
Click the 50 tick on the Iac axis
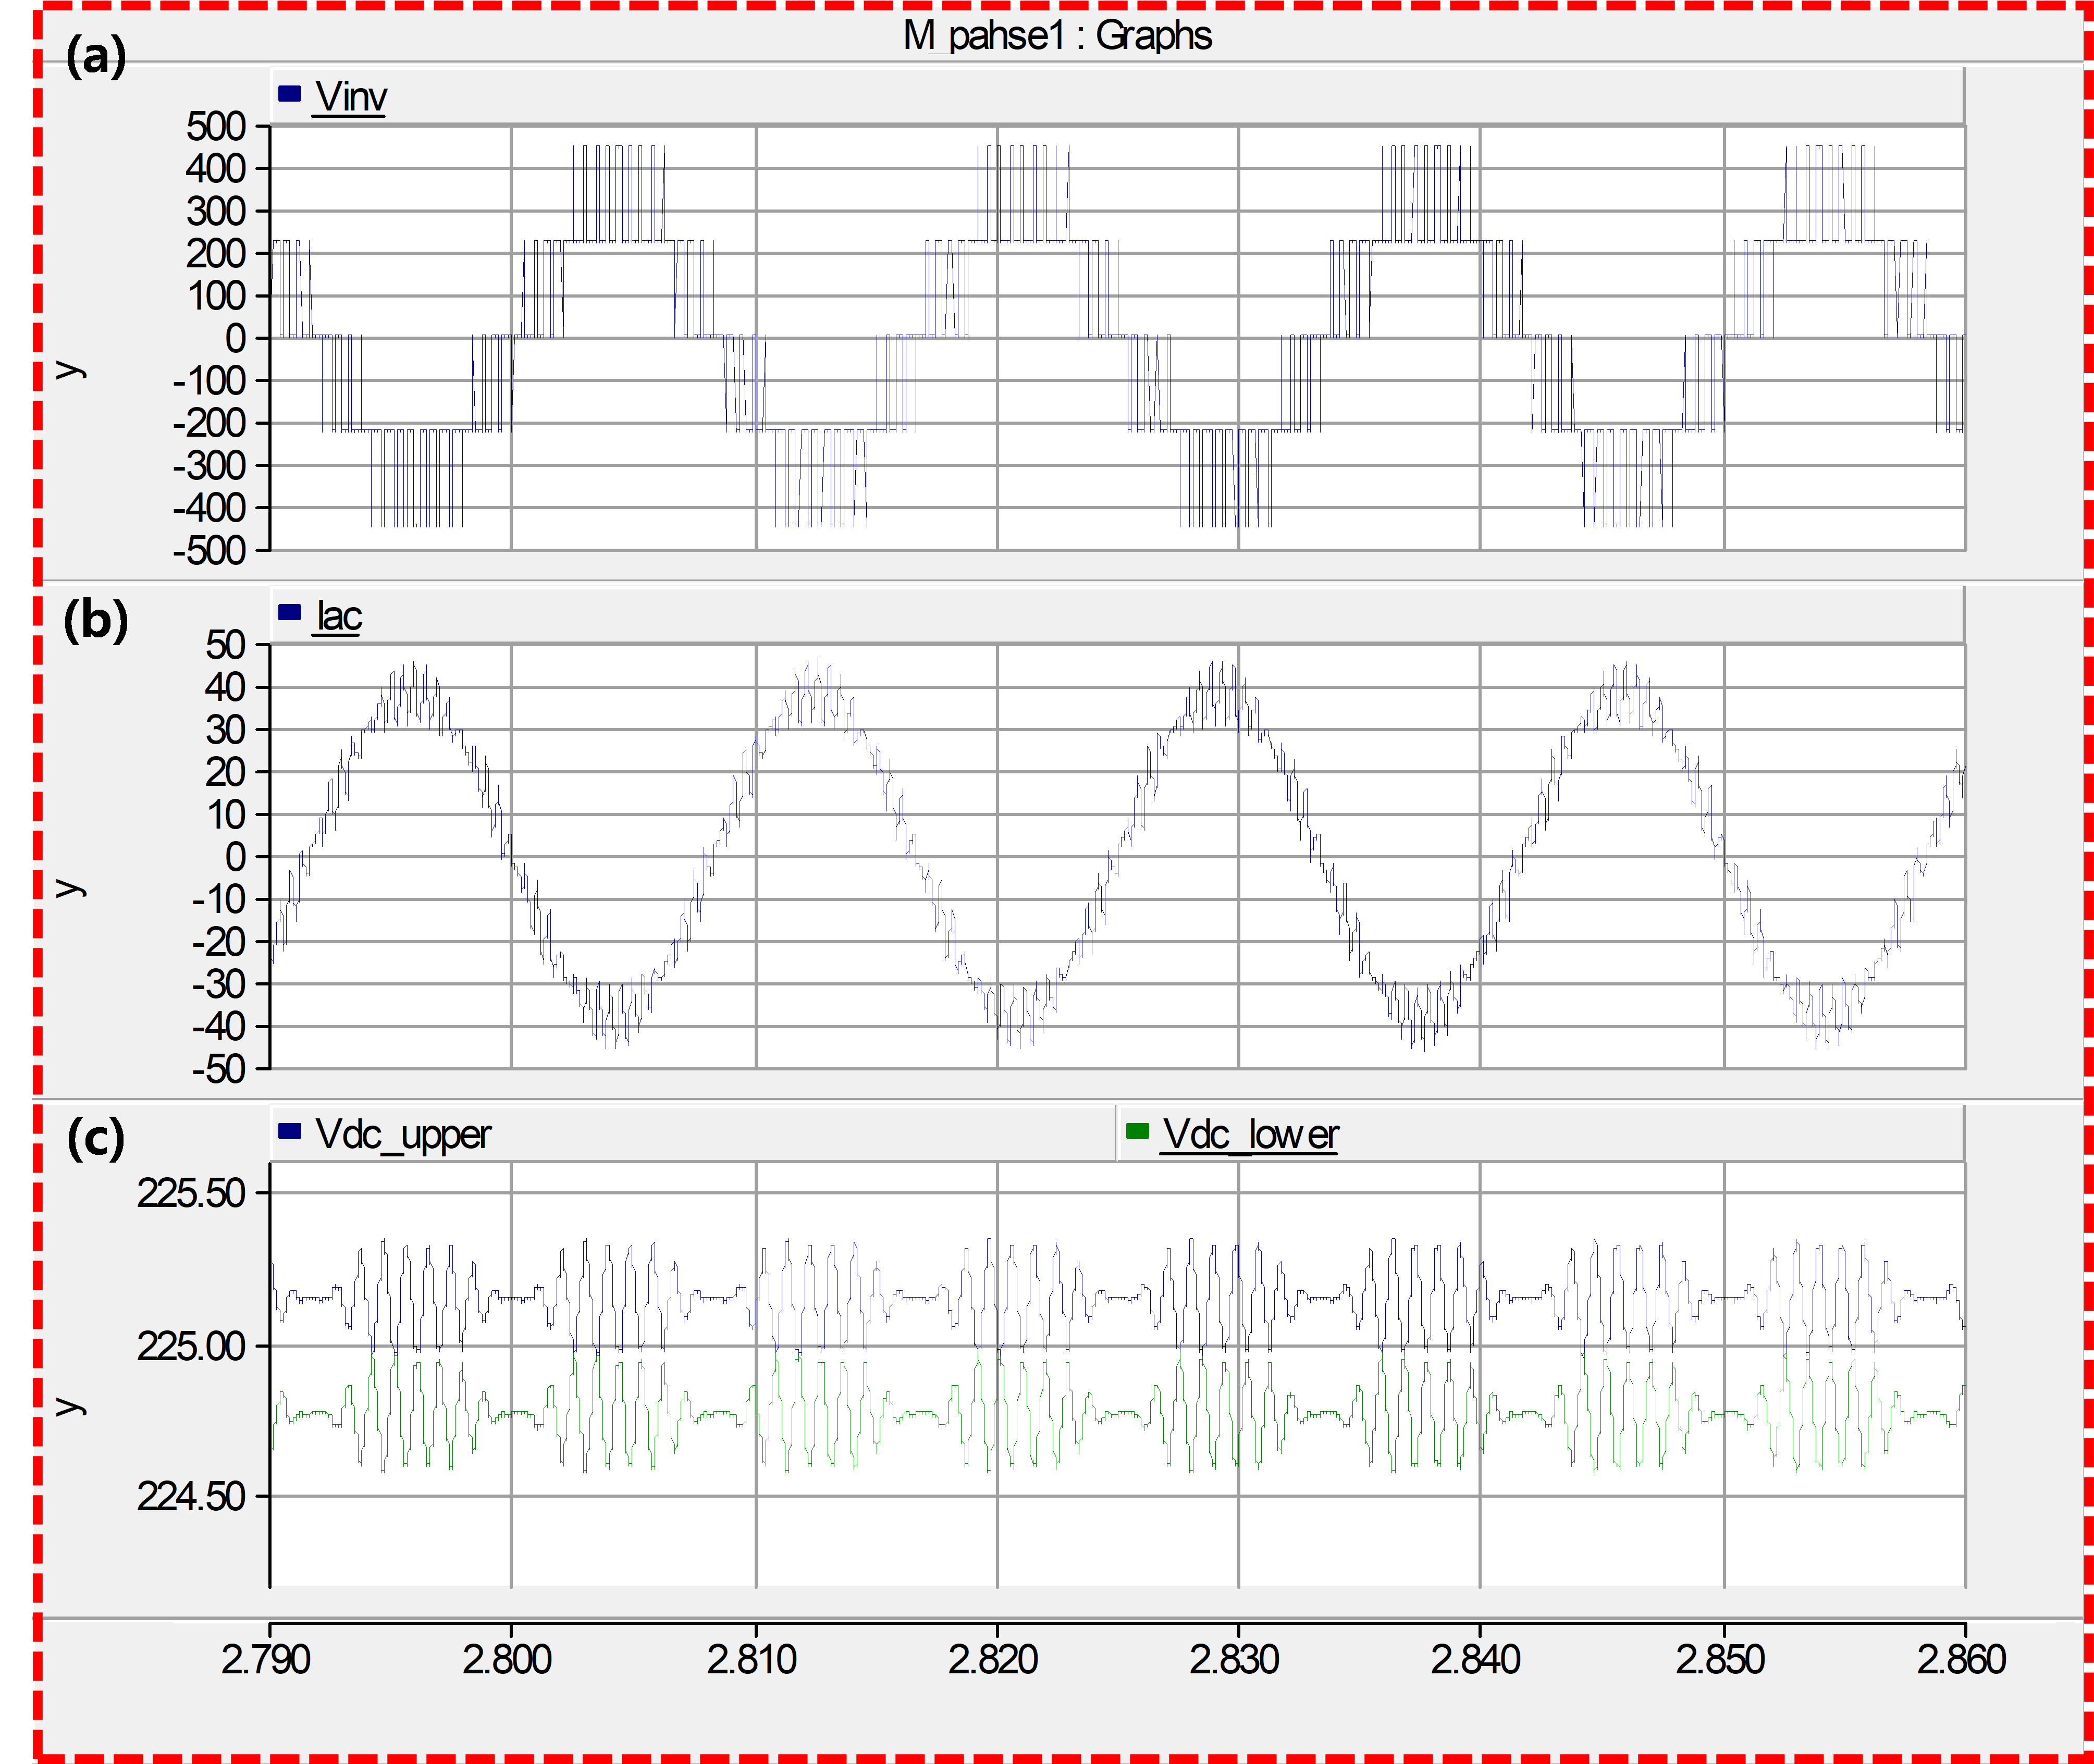coord(226,645)
